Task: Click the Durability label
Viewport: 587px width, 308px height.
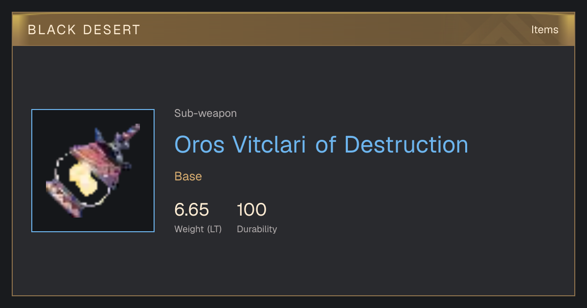Action: tap(257, 229)
